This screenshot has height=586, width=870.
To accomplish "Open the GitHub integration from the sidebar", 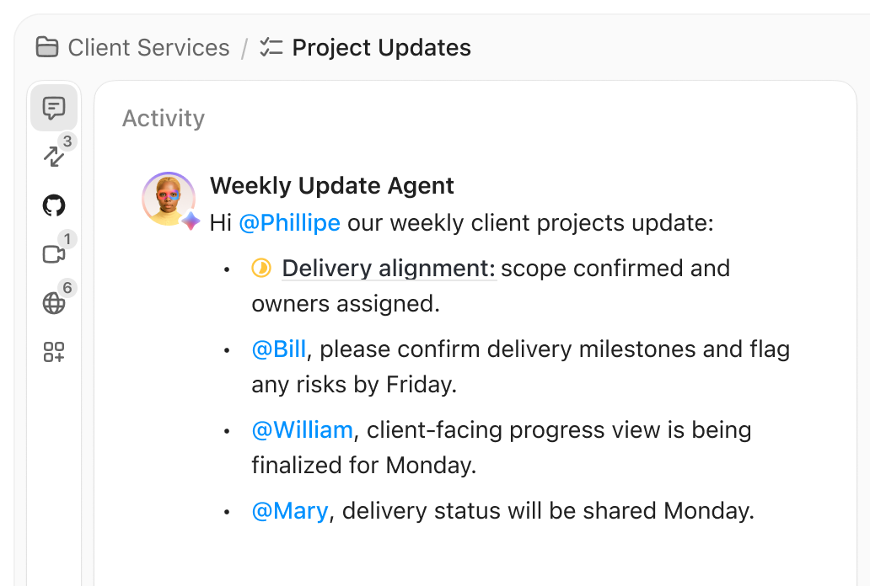I will click(53, 205).
